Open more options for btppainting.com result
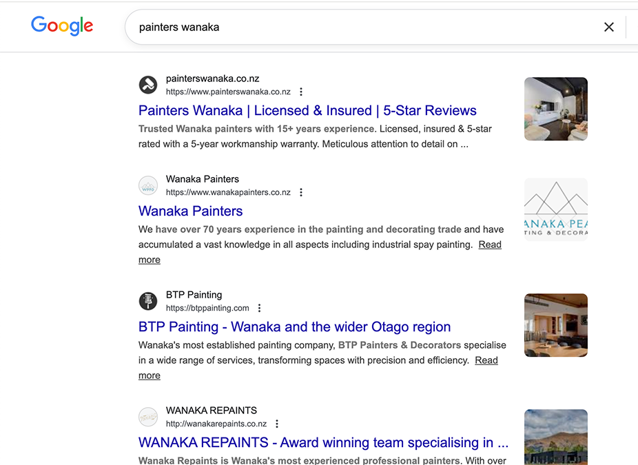 click(259, 308)
